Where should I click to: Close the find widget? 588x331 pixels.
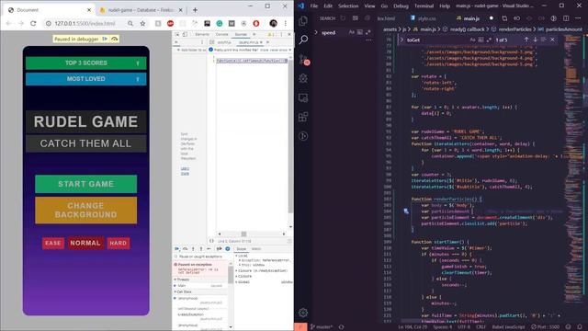tap(552, 40)
